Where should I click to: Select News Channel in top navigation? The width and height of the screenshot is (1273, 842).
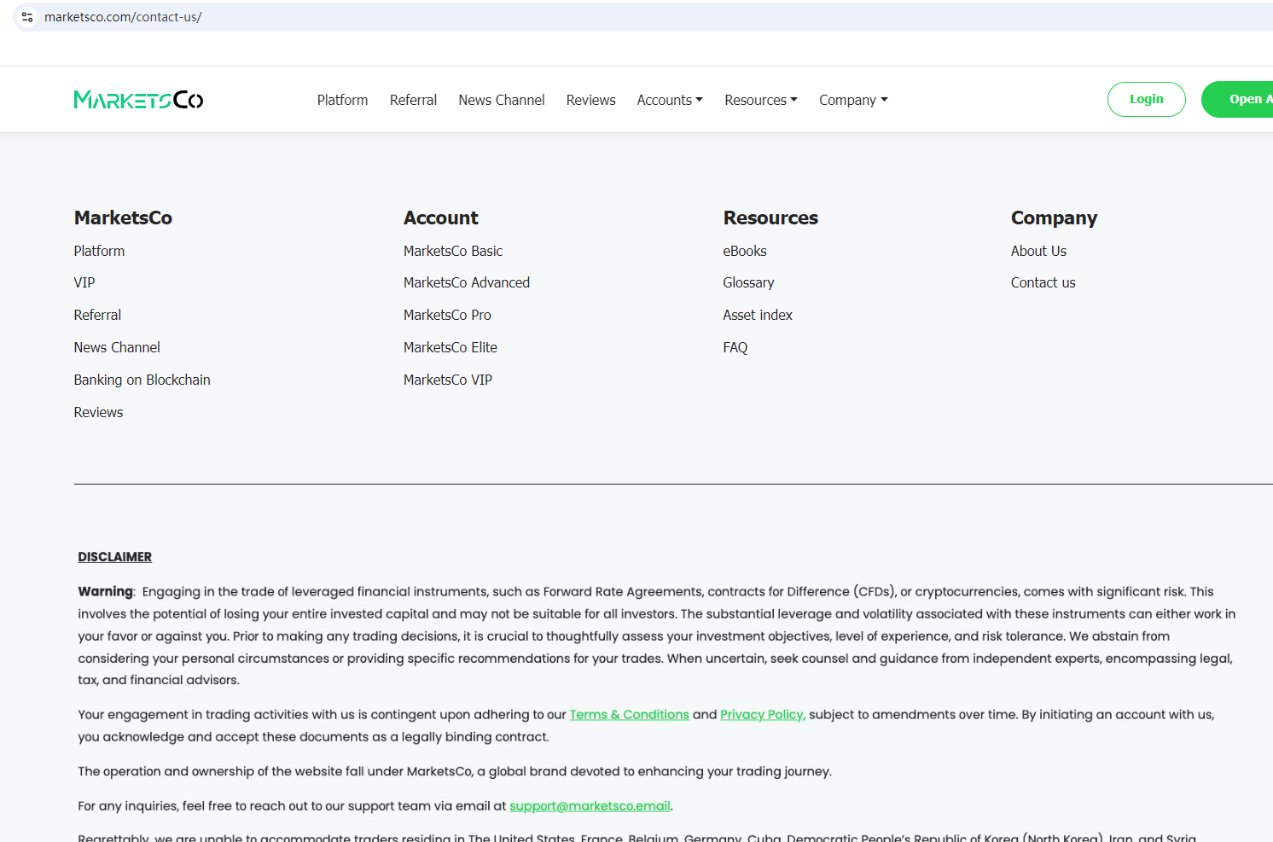501,100
